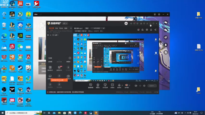
Task: Open the funnel filter icon in title bar
Action: pyautogui.click(x=144, y=24)
